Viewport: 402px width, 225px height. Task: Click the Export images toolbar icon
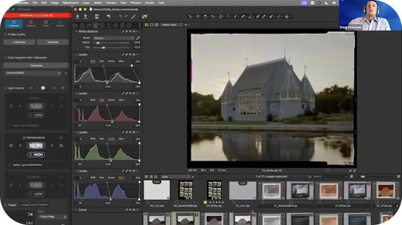pos(85,17)
